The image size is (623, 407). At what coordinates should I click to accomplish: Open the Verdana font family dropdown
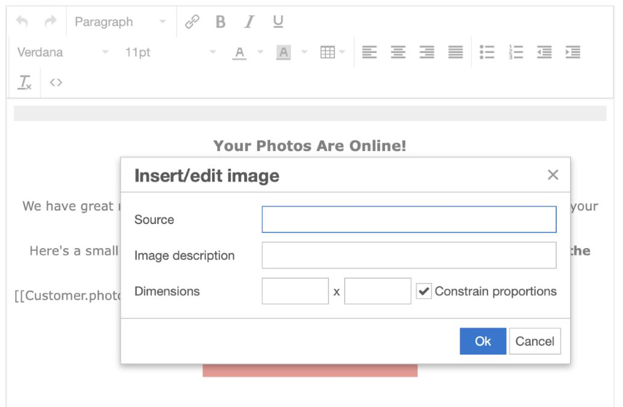63,52
